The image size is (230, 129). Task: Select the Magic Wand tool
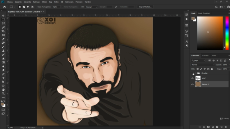3,27
